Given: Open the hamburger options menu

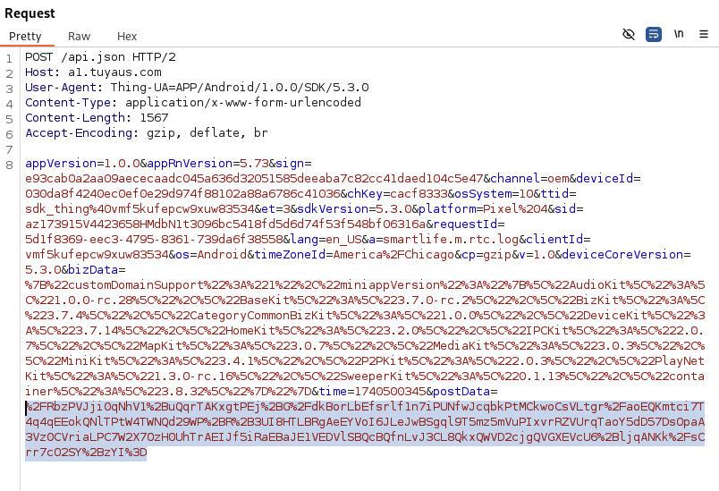Looking at the screenshot, I should coord(704,34).
